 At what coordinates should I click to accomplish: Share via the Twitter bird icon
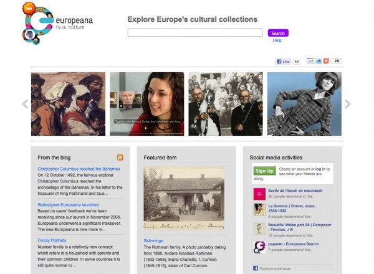319,61
